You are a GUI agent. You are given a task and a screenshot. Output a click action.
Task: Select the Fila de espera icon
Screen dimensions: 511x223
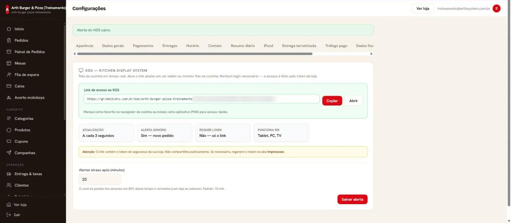9,75
